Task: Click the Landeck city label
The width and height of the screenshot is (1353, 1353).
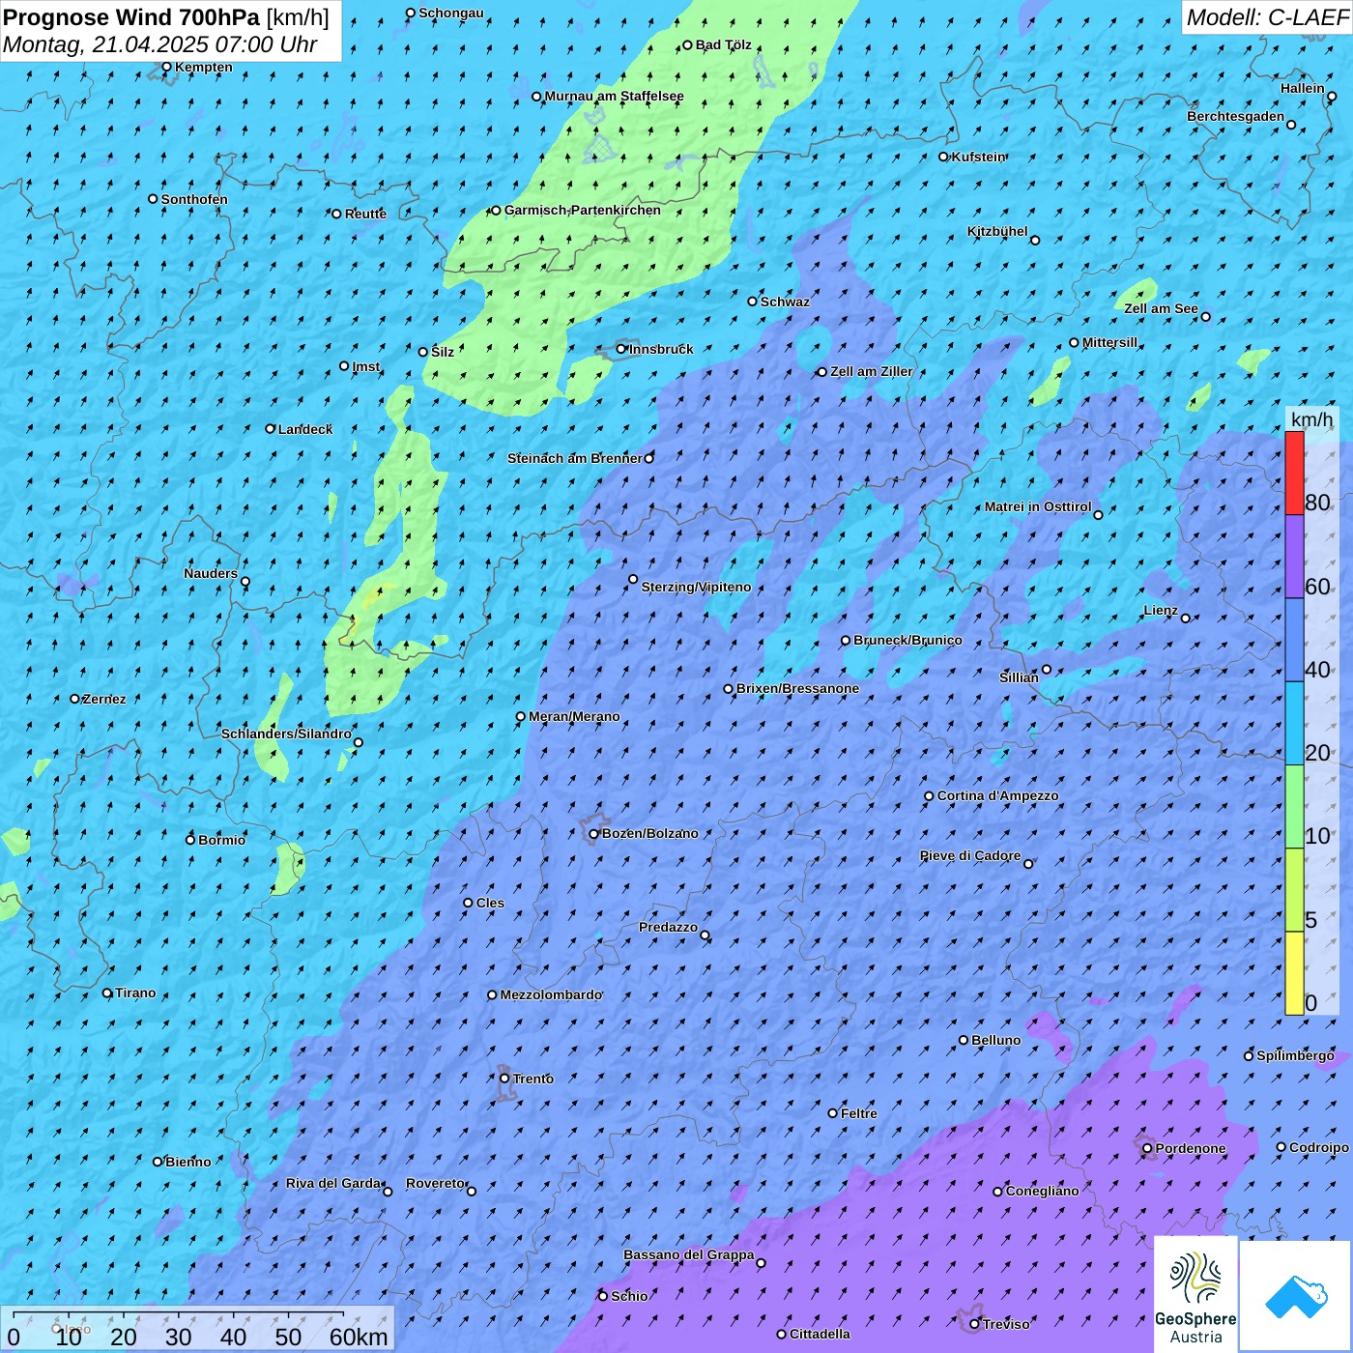Action: pyautogui.click(x=305, y=429)
